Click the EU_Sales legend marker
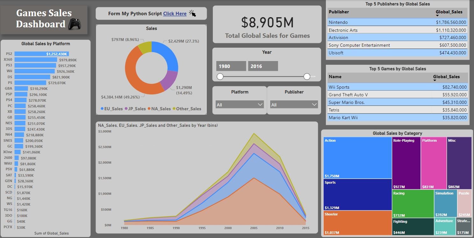474x238 pixels. tap(102, 109)
